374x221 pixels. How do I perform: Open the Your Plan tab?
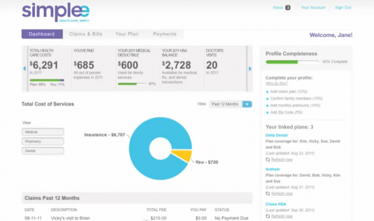[127, 34]
